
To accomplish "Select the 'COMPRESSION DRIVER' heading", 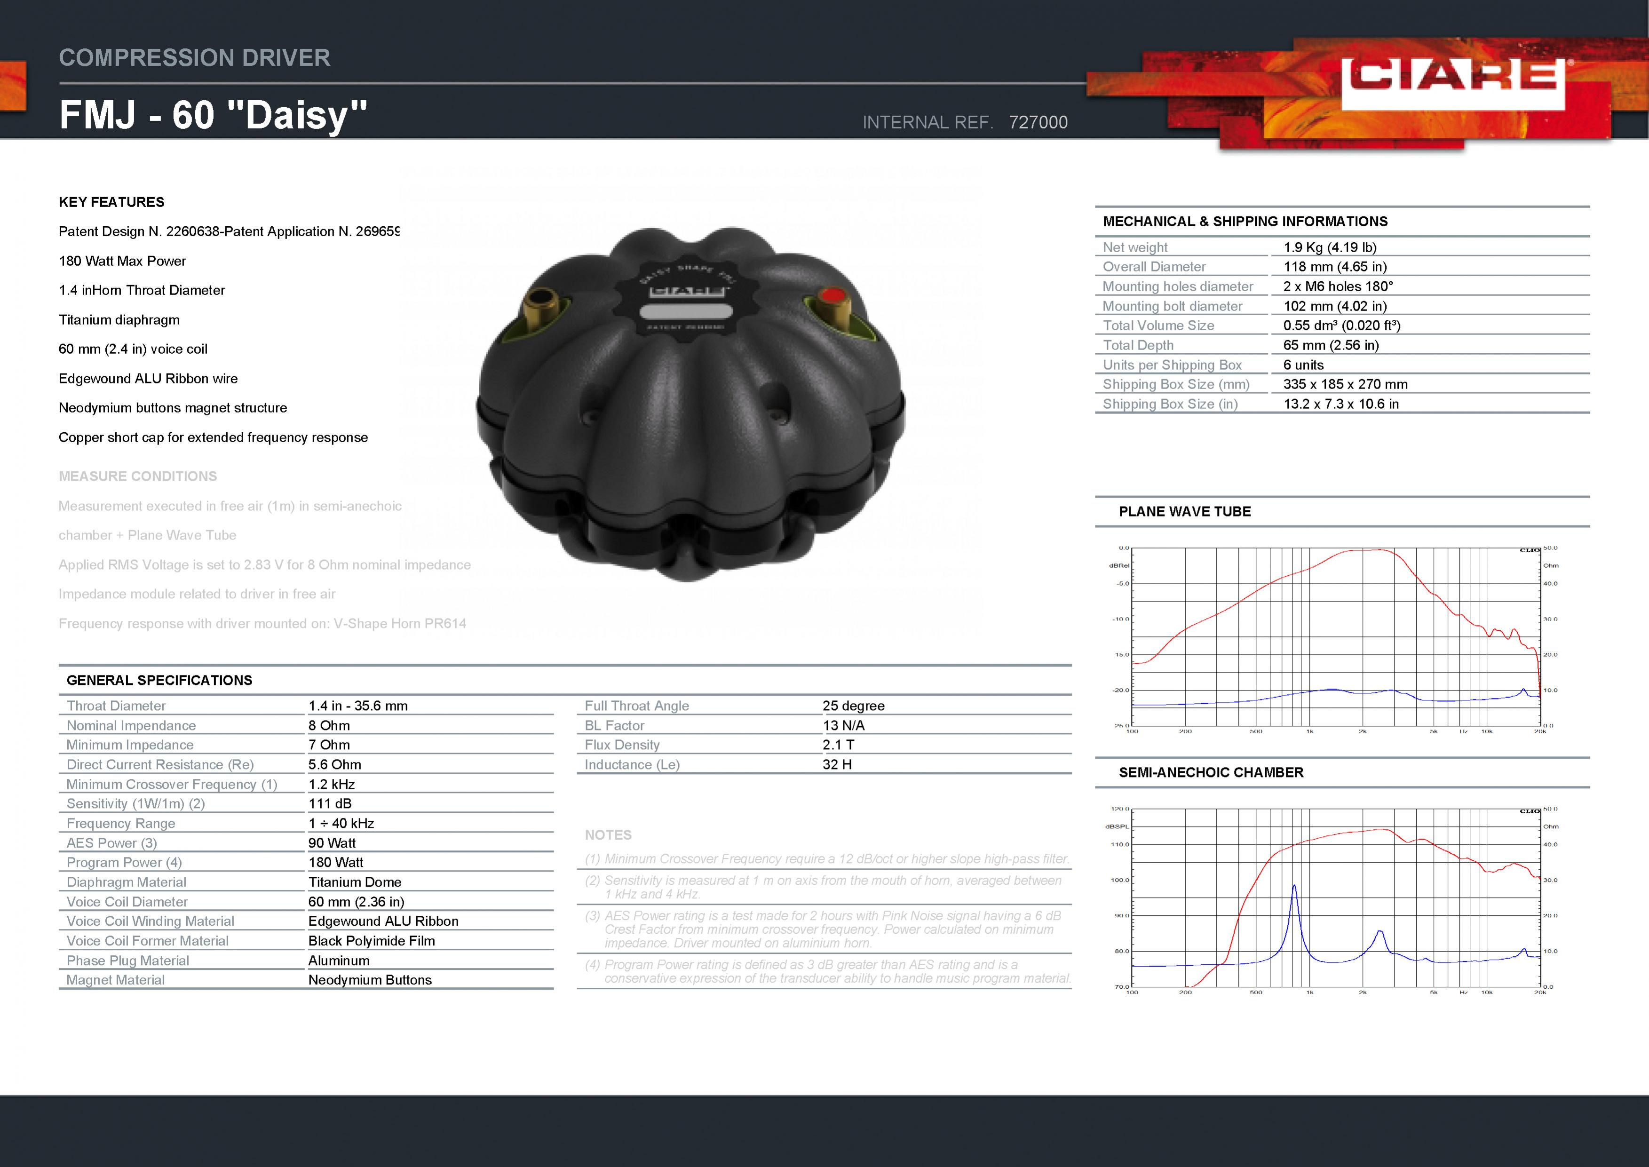I will (x=195, y=57).
